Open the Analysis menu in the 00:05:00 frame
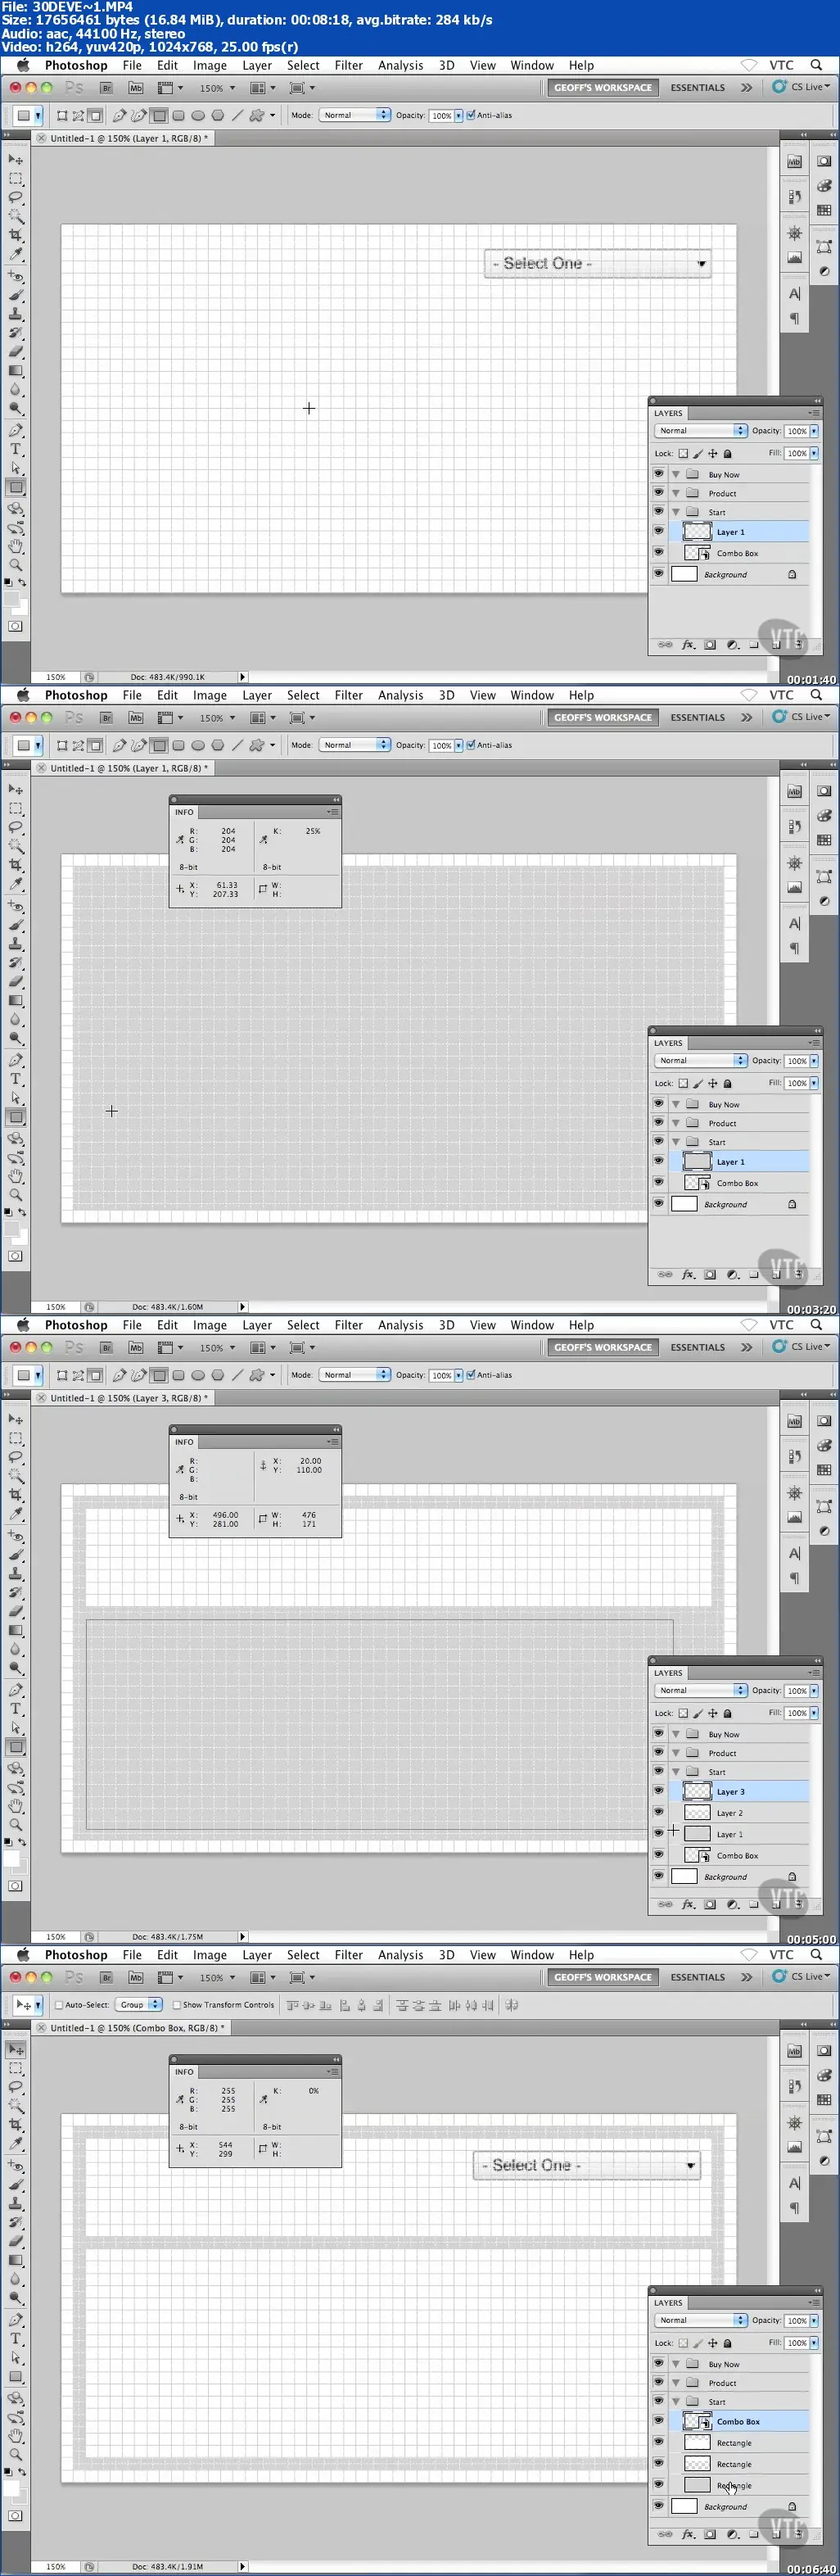Screen dimensions: 840x2576 tap(400, 1326)
